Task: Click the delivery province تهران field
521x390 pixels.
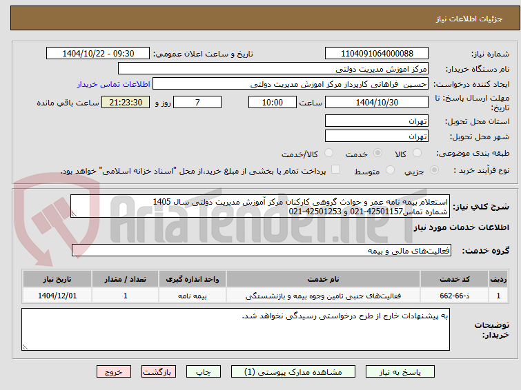Action: 377,121
